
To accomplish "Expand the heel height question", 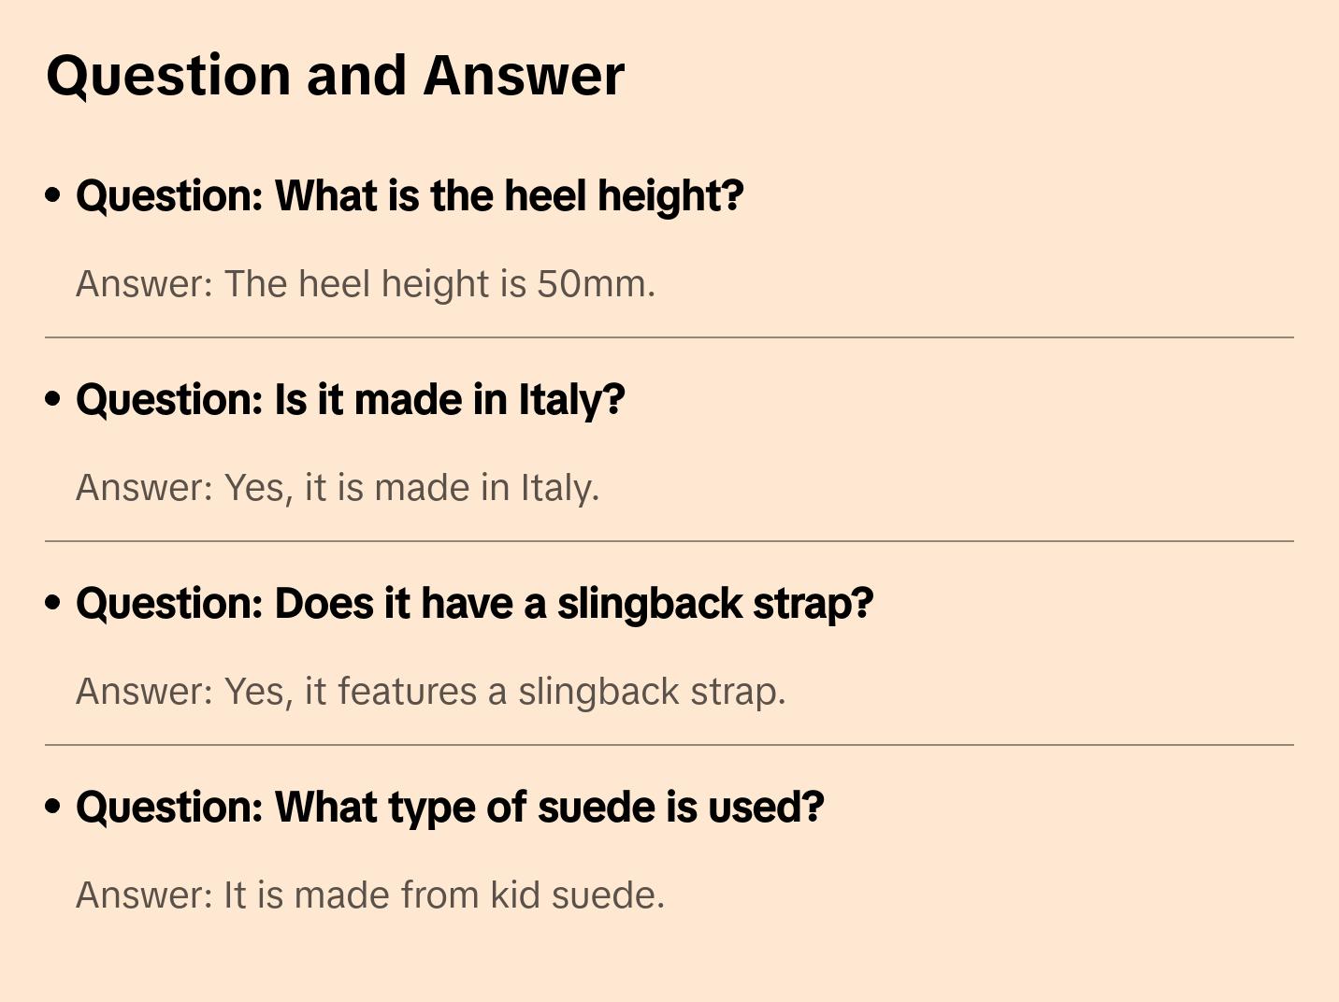I will (x=410, y=196).
